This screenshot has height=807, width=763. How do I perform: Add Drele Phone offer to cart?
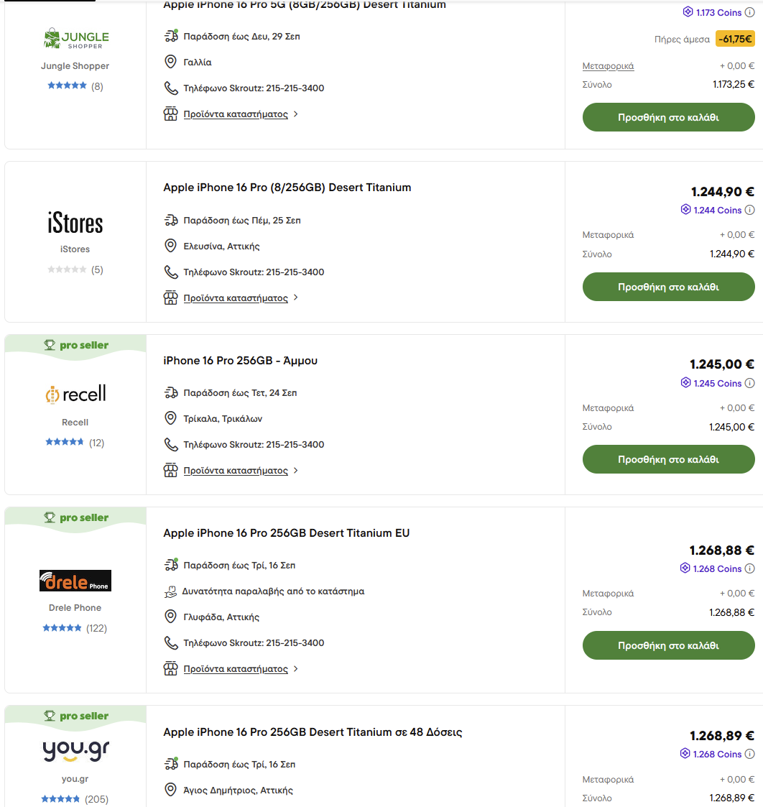coord(668,645)
